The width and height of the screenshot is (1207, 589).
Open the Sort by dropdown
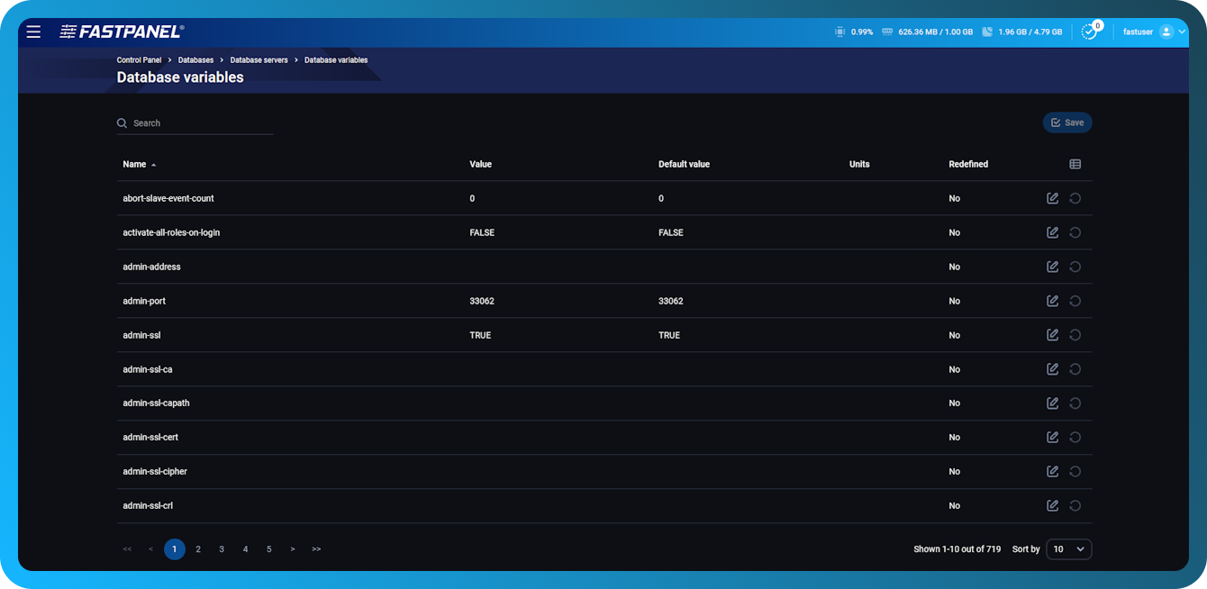[x=1068, y=548]
